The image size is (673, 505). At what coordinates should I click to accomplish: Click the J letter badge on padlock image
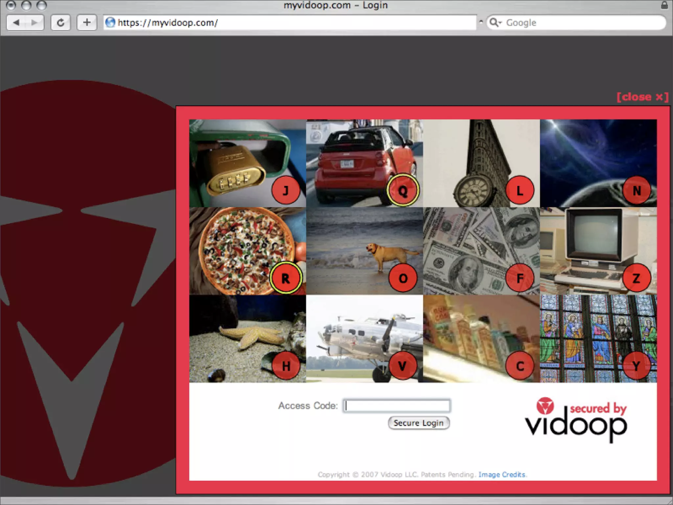[286, 190]
